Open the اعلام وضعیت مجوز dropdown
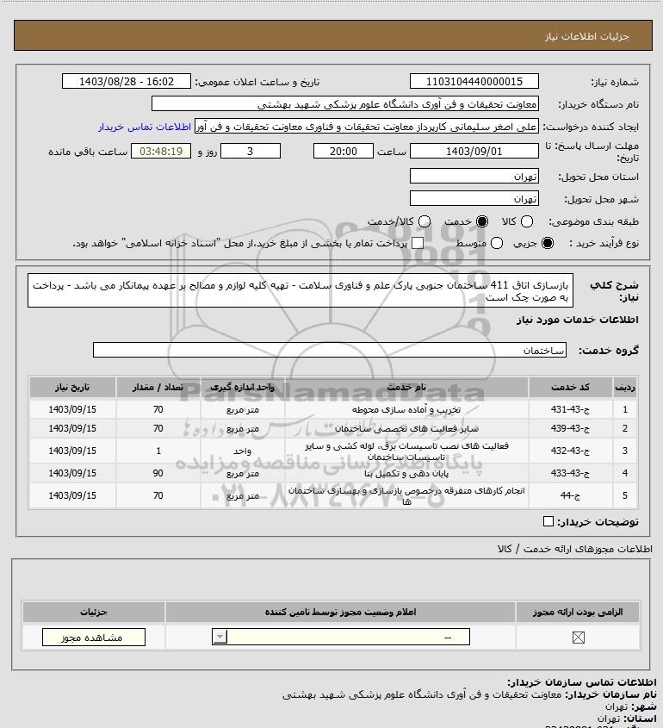 click(x=341, y=637)
